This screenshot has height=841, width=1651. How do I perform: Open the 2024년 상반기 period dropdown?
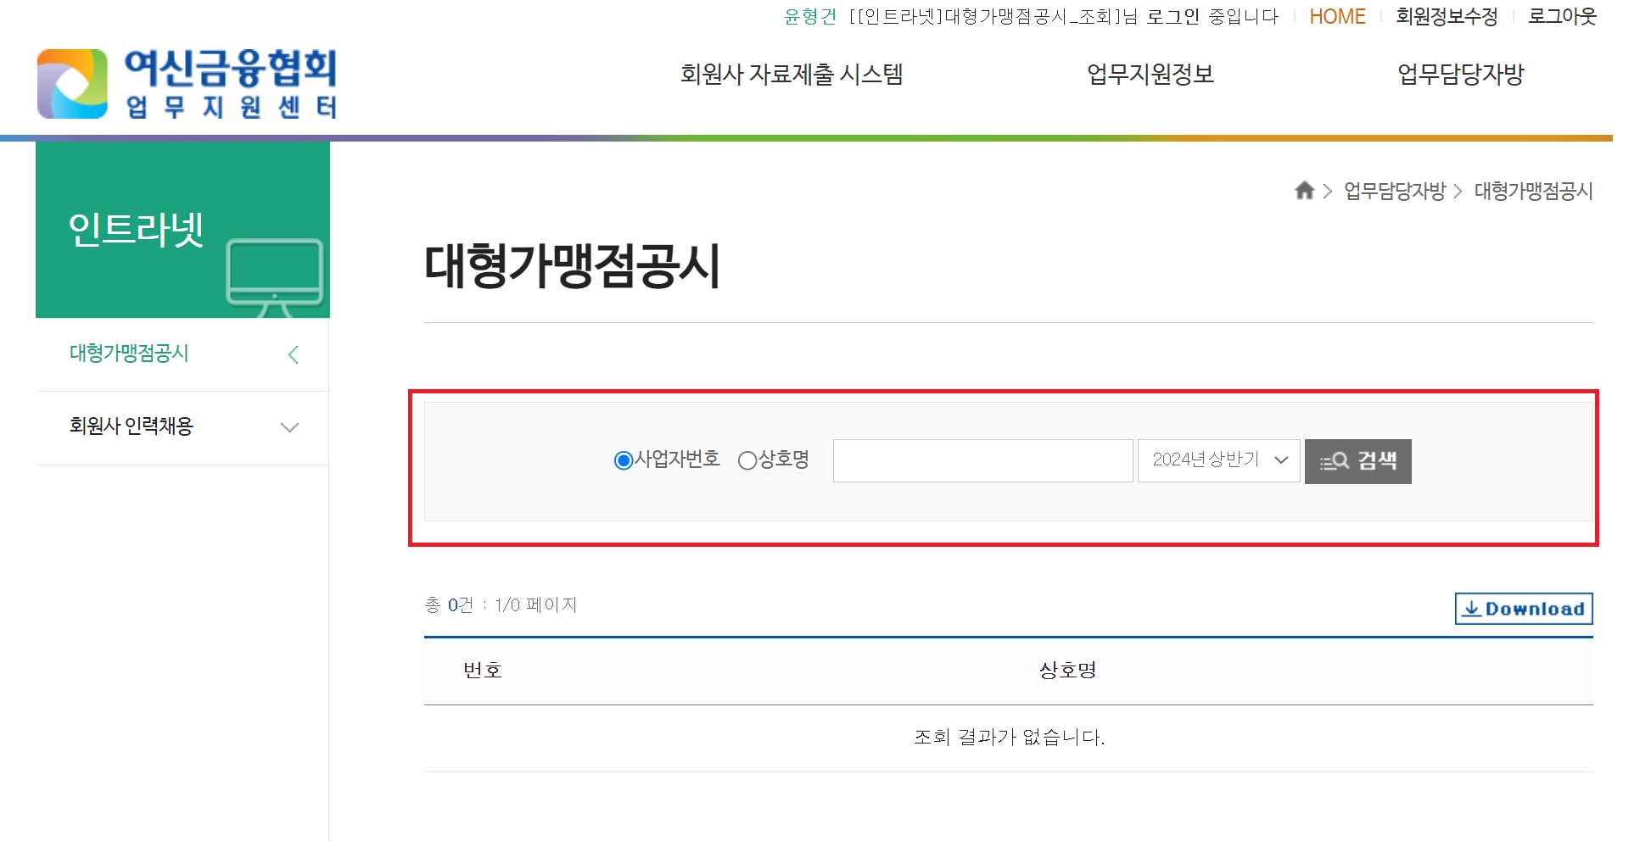pyautogui.click(x=1218, y=460)
